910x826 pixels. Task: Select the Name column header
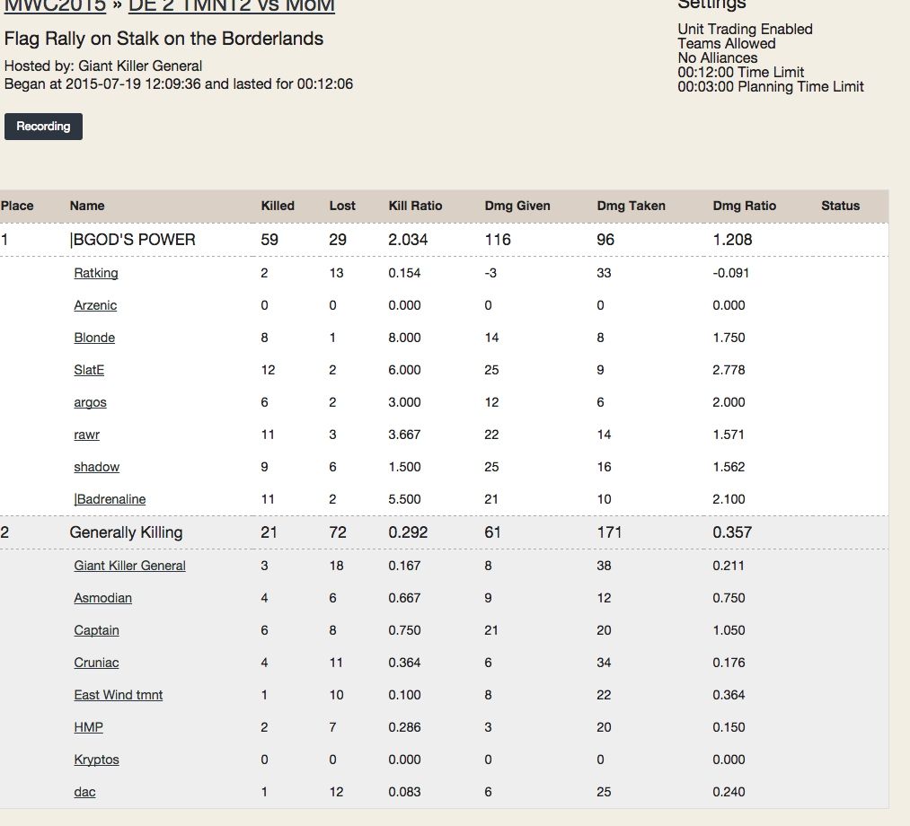coord(87,206)
